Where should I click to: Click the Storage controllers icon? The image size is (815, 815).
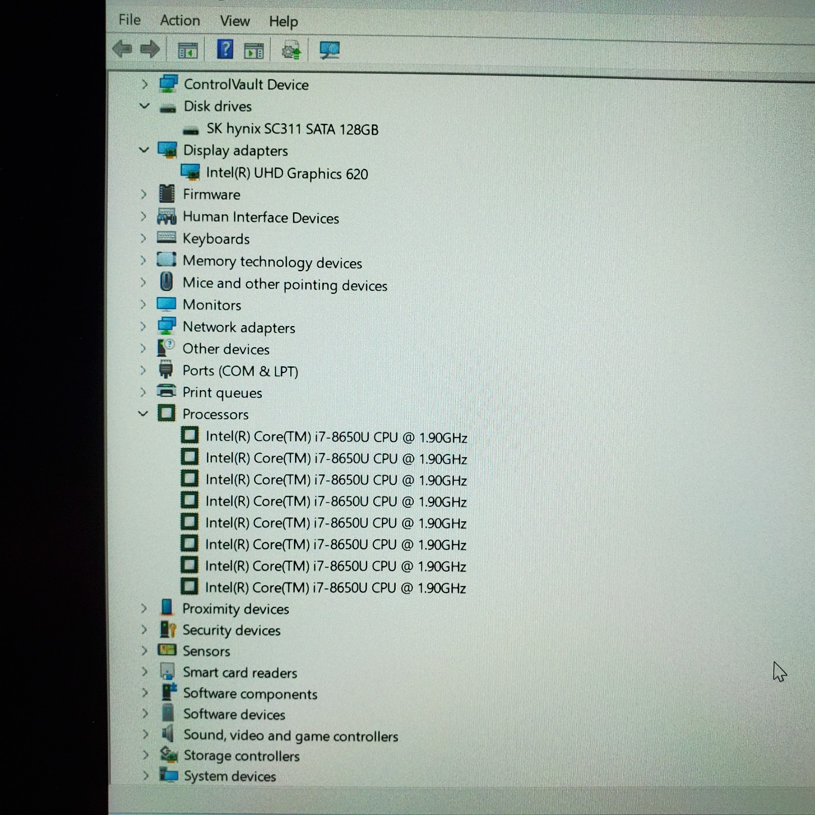[x=169, y=754]
